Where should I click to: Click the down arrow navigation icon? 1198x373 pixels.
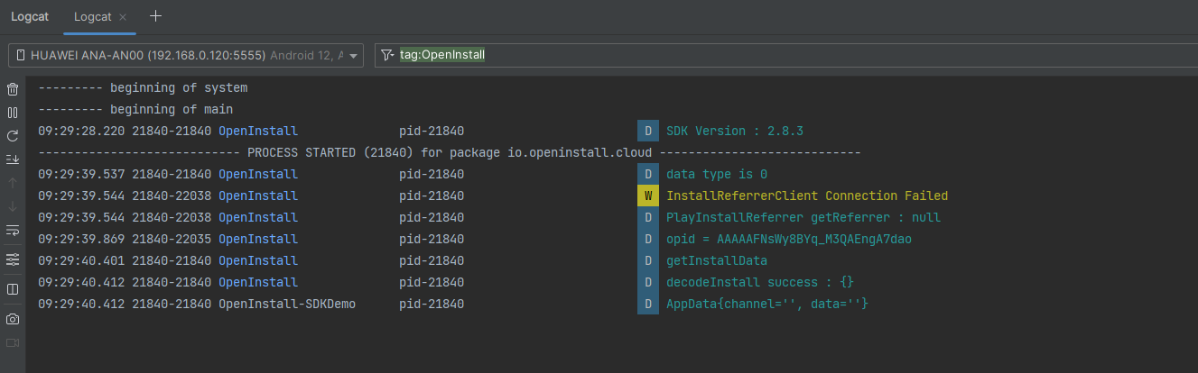pos(13,206)
